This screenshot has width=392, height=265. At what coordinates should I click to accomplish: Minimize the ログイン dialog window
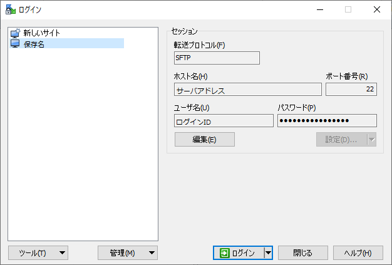[319, 9]
